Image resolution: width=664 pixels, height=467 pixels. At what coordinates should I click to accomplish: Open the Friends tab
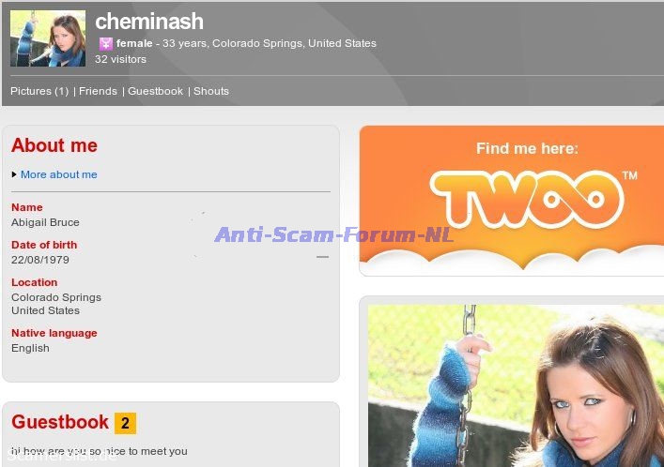click(x=98, y=91)
